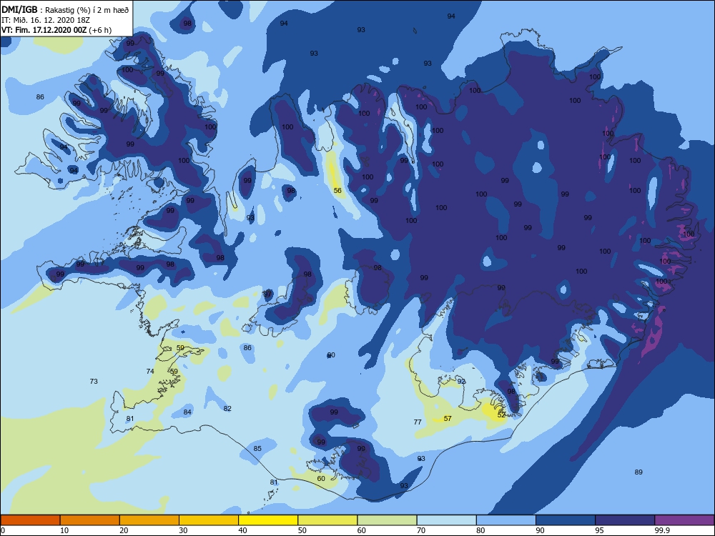The height and width of the screenshot is (536, 715).
Task: Click the 30–40 golden legend swatch
Action: (x=209, y=520)
